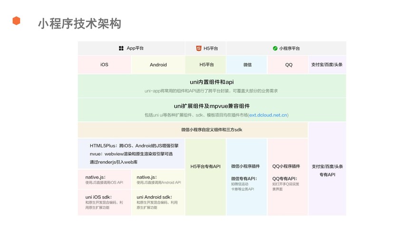Click the 微信小程序自定义组件和三方sdk bar
Image resolution: width=409 pixels, height=230 pixels.
(193, 130)
